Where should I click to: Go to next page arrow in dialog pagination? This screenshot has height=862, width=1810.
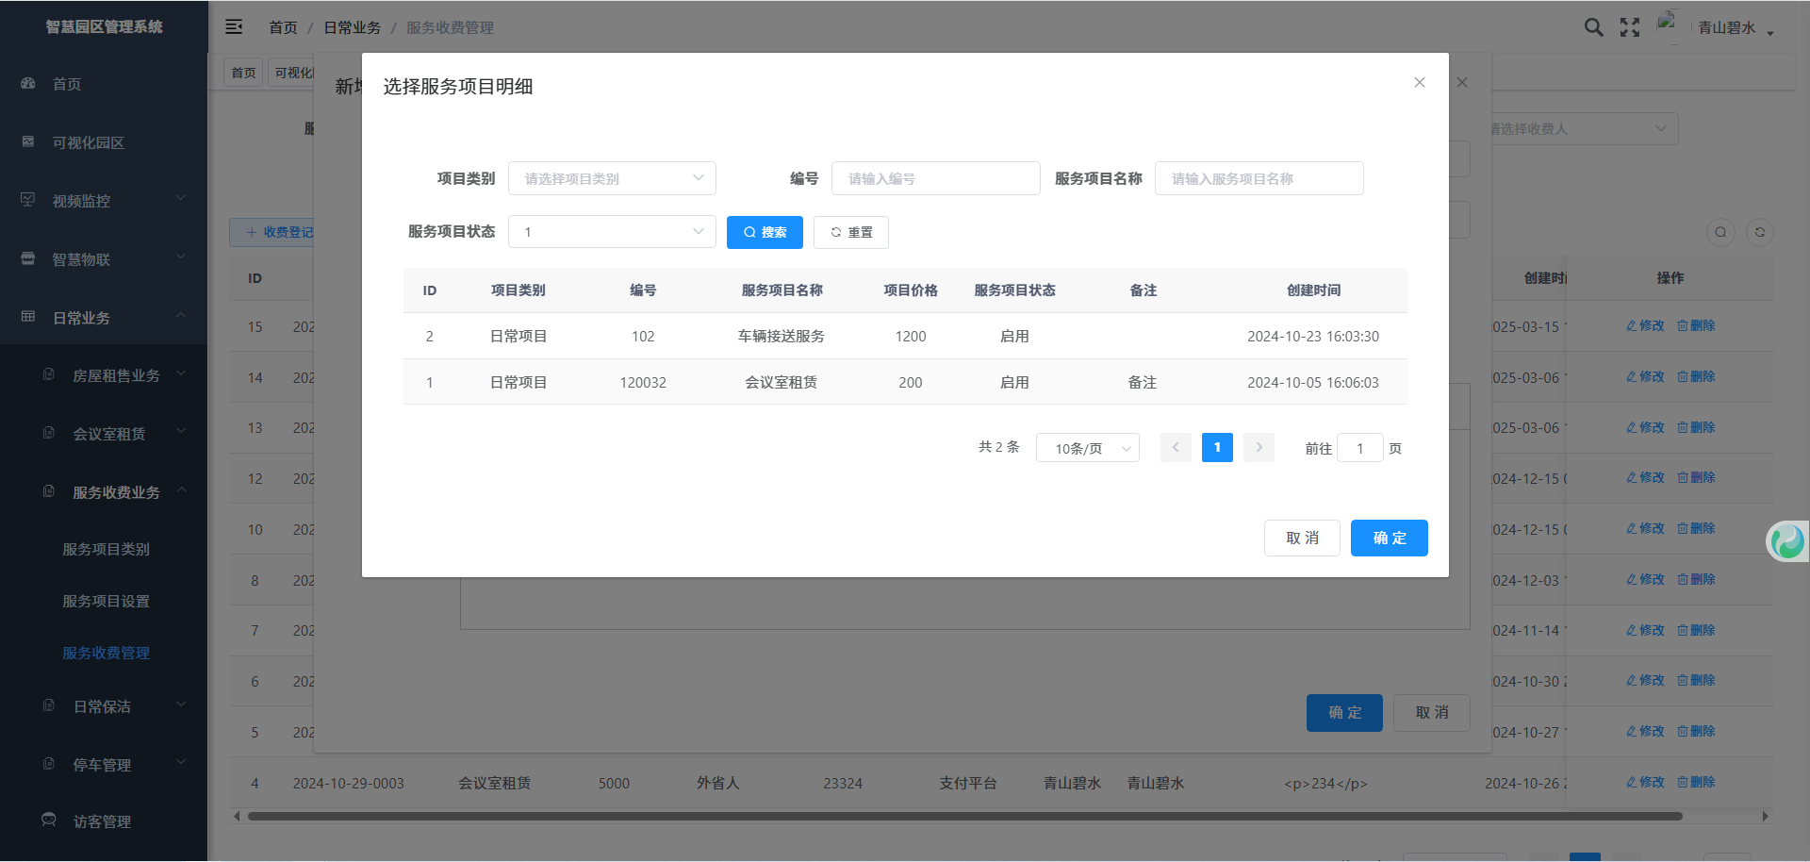pyautogui.click(x=1259, y=448)
